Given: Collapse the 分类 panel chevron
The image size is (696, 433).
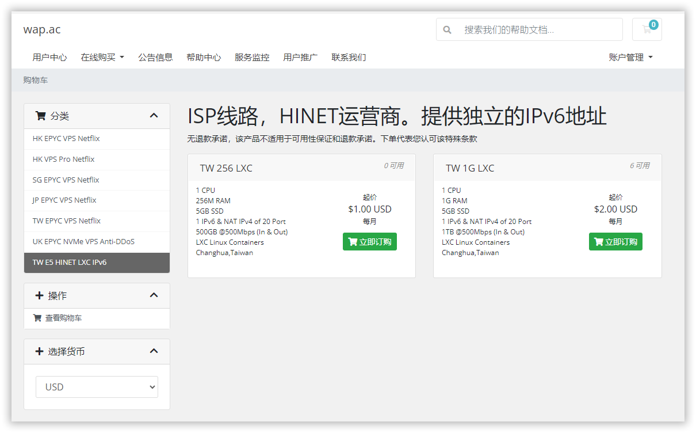Looking at the screenshot, I should 154,116.
